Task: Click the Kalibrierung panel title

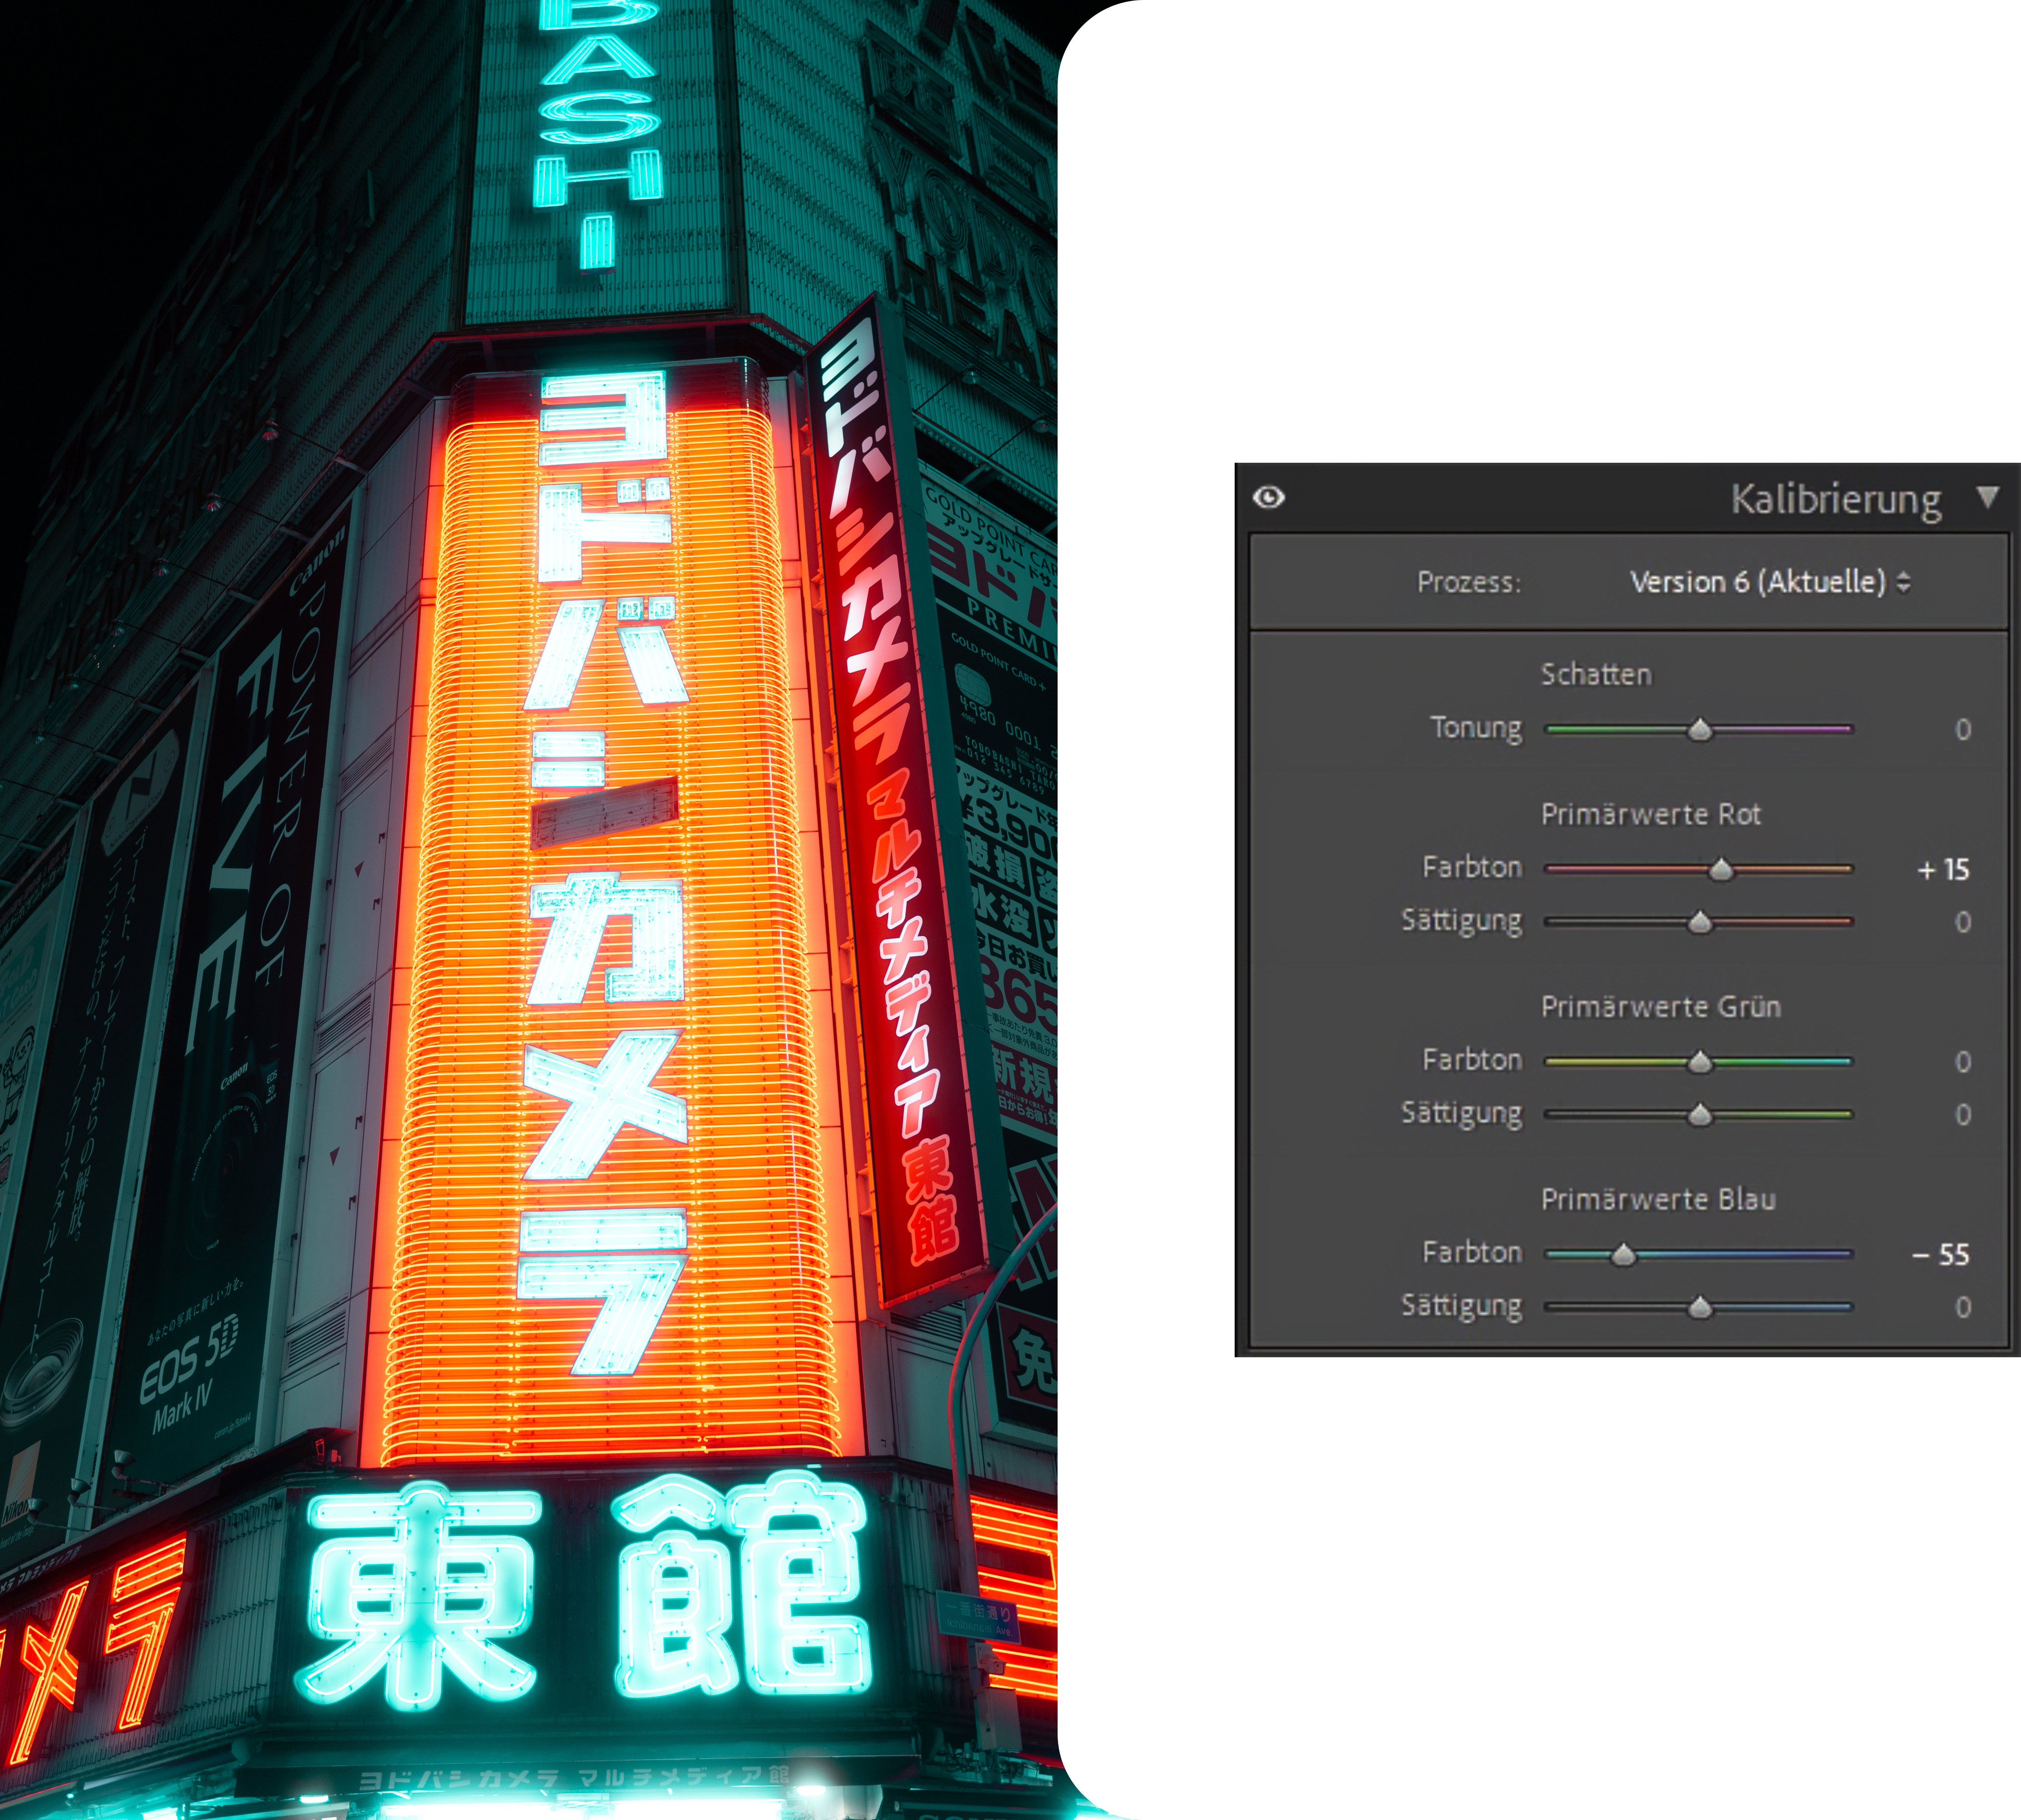Action: 1835,498
